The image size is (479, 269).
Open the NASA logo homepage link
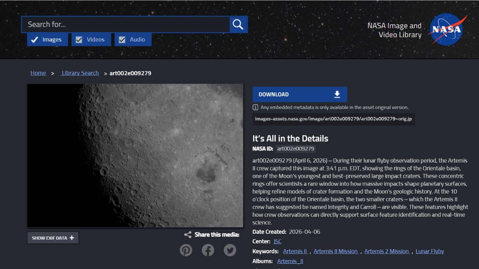pyautogui.click(x=447, y=29)
